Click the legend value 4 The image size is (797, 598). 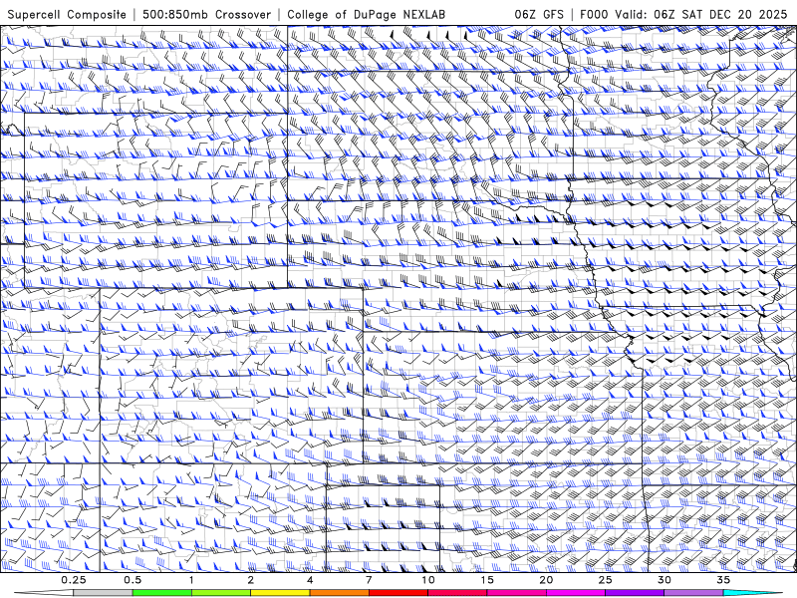[x=310, y=580]
